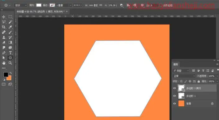The height and width of the screenshot is (120, 219).
Task: Open the shape stroke color swatch
Action: click(x=52, y=5)
